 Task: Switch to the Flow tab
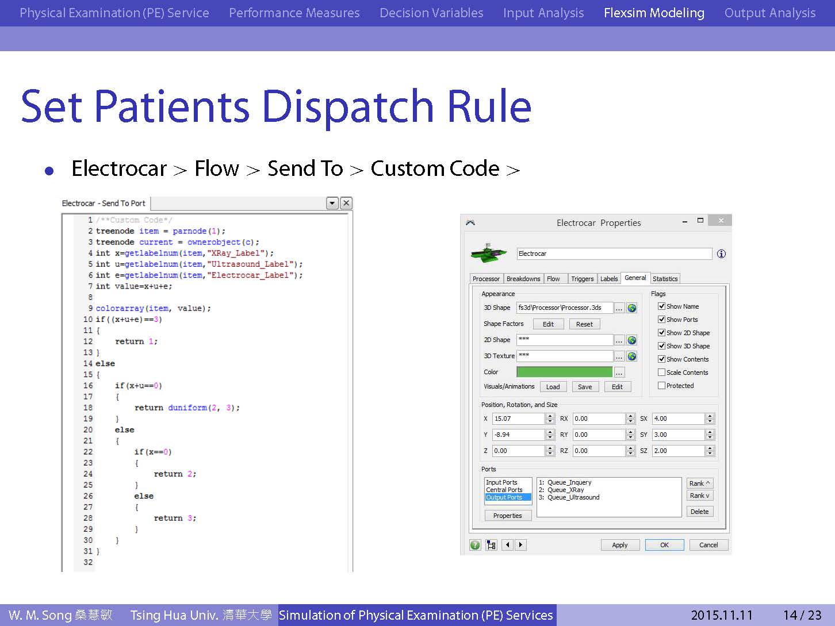coord(553,279)
